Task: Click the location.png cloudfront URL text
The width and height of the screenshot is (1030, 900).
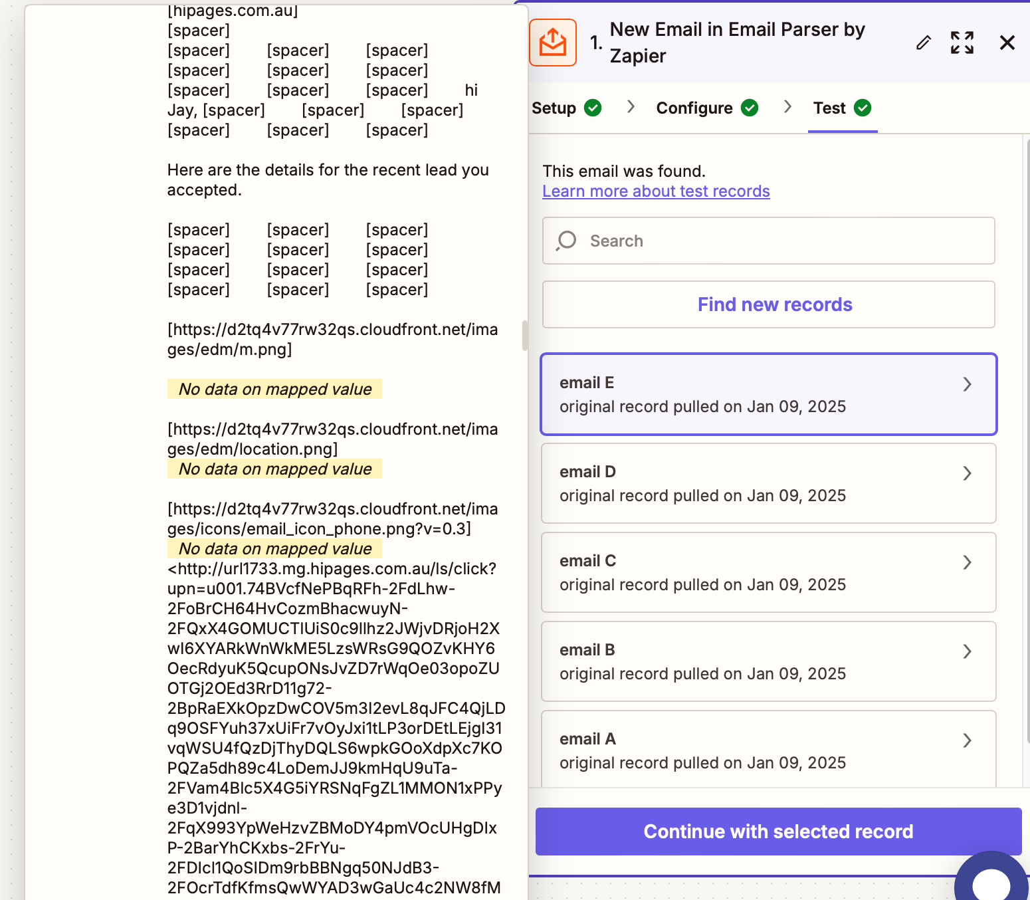Action: (x=332, y=439)
